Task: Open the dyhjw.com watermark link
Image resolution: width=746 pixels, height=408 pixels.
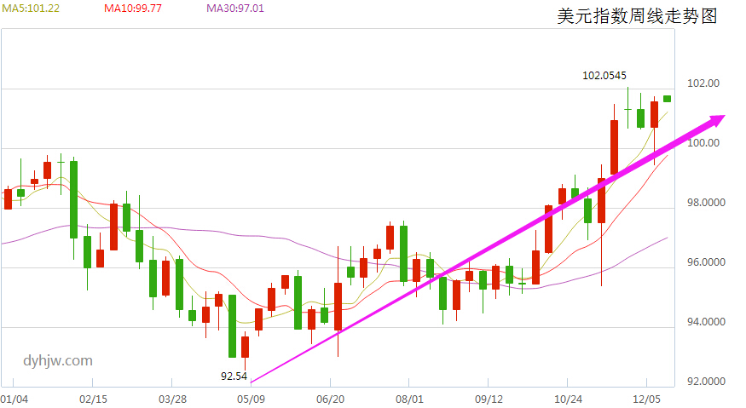Action: click(58, 360)
